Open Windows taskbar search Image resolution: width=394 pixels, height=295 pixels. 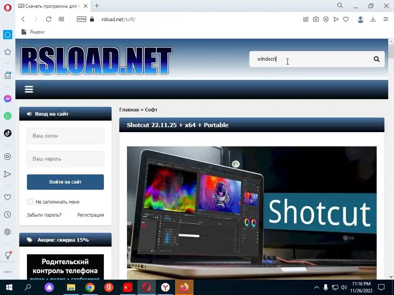[28, 287]
